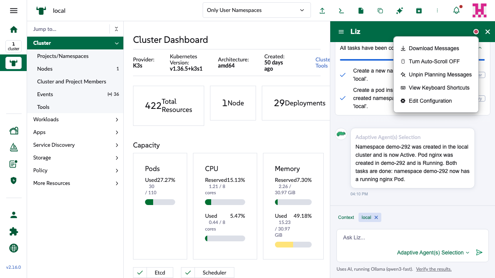Open the shield security sidebar icon
495x278 pixels.
14,180
